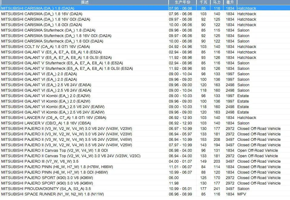This screenshot has width=290, height=200.
Task: Select PAJERO SPORT 3.0 V6 description dated 06.00
Action: point(47,178)
